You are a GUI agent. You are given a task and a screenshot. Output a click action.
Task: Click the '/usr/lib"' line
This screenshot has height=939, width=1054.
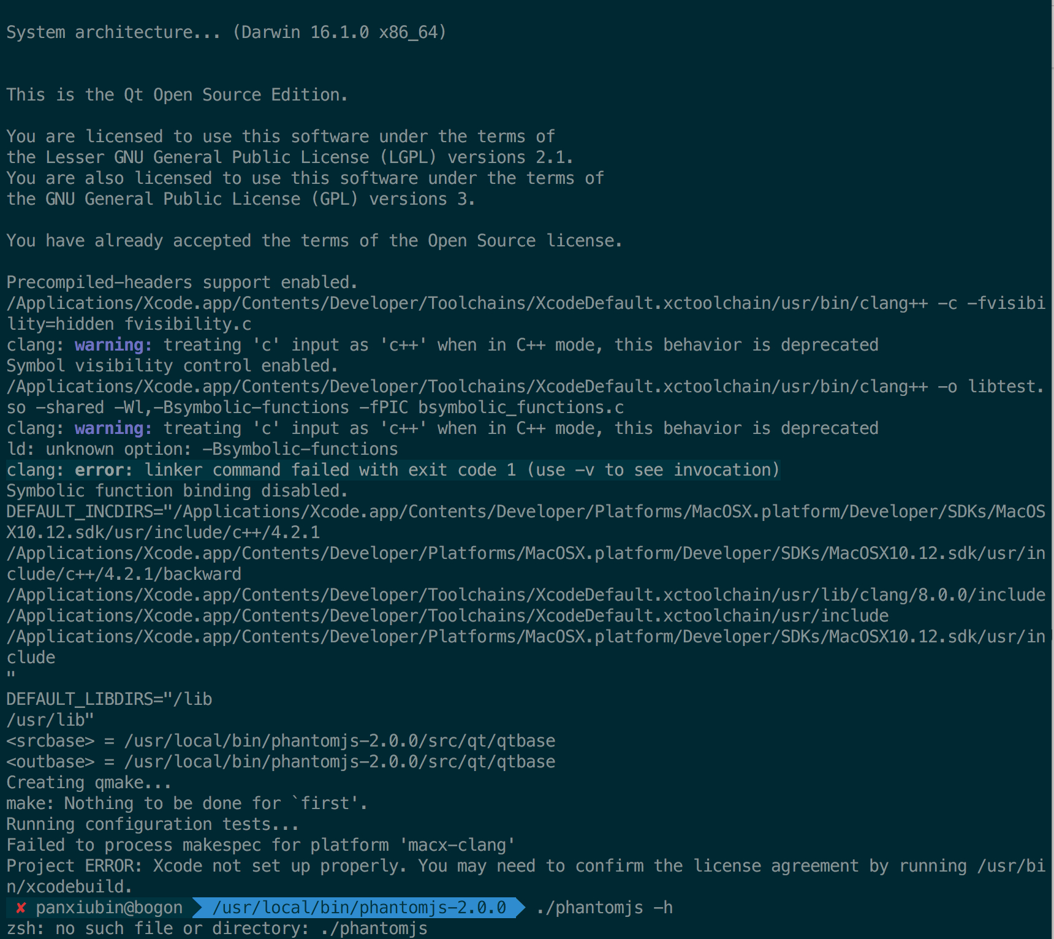pyautogui.click(x=50, y=720)
